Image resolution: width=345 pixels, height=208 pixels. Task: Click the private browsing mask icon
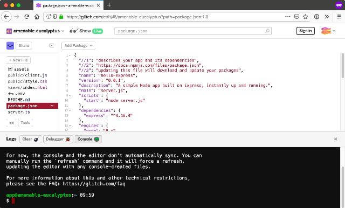click(x=339, y=5)
